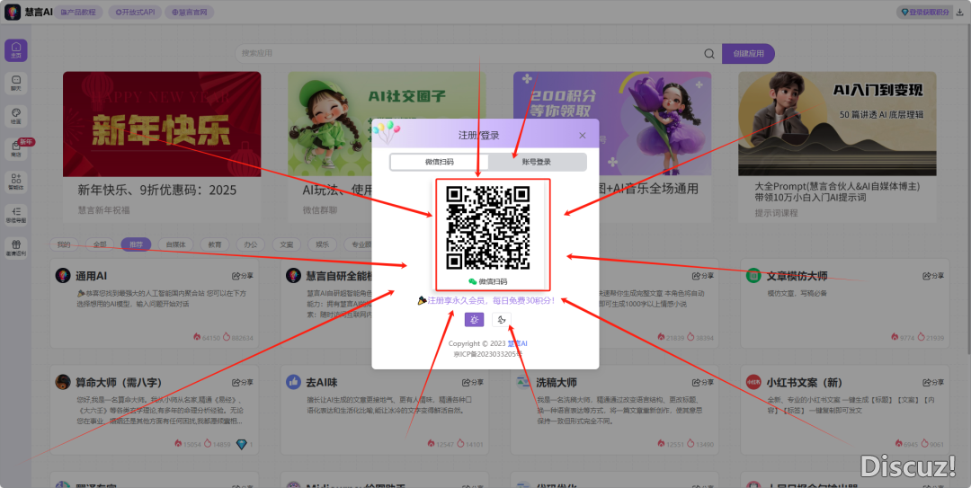Open the Shop (商店) sidebar icon with 新年 badge
The height and width of the screenshot is (488, 971).
coord(16,150)
